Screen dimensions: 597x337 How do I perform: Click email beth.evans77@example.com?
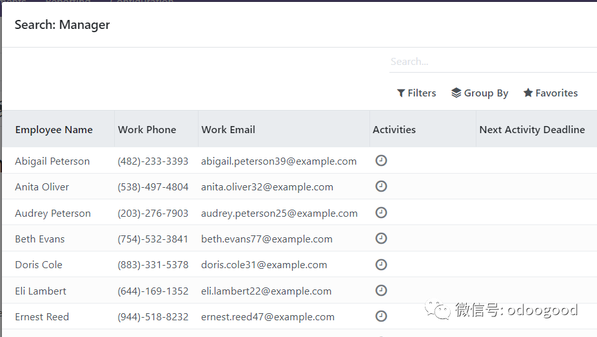click(x=267, y=239)
